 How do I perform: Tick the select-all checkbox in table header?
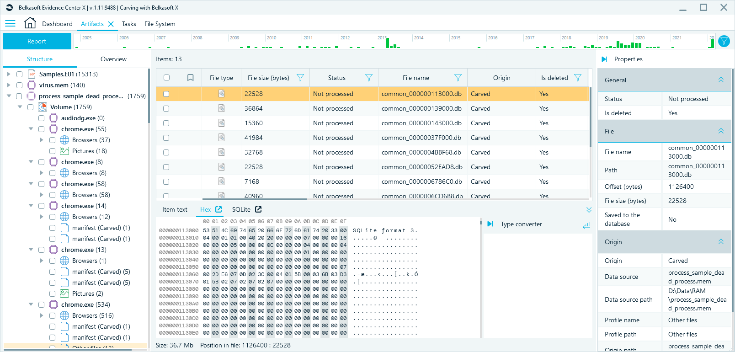(x=166, y=78)
